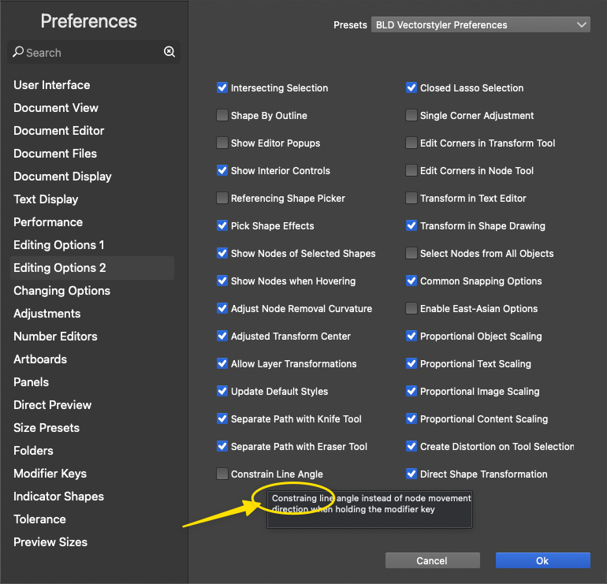Toggle Shape By Outline checkbox
The height and width of the screenshot is (584, 607).
pos(222,116)
